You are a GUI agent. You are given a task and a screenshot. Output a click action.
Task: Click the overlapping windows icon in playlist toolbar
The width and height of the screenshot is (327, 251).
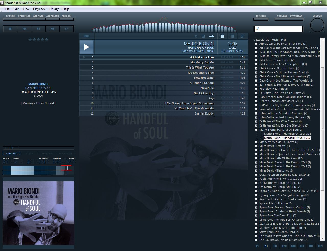click(243, 36)
